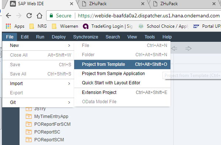Screen dimensions: 221x145
Task: Open the Git submenu
Action: (x=38, y=102)
